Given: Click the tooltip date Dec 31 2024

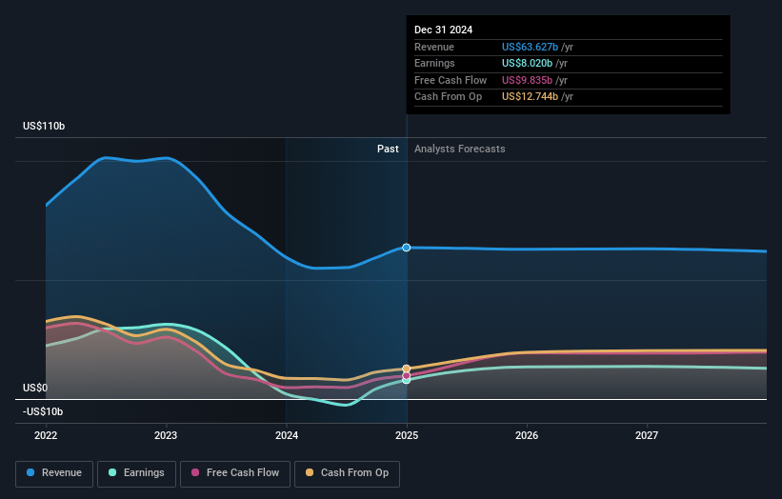Looking at the screenshot, I should pos(443,30).
